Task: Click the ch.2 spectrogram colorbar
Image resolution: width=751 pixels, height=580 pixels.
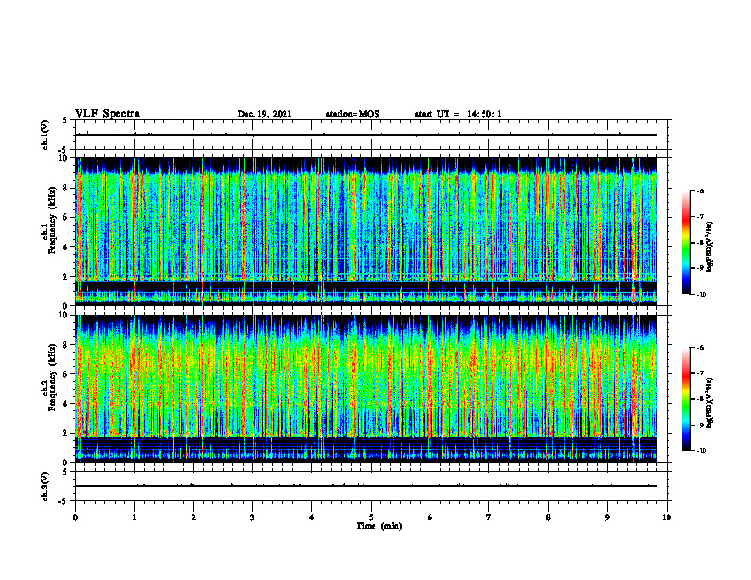Action: click(686, 399)
